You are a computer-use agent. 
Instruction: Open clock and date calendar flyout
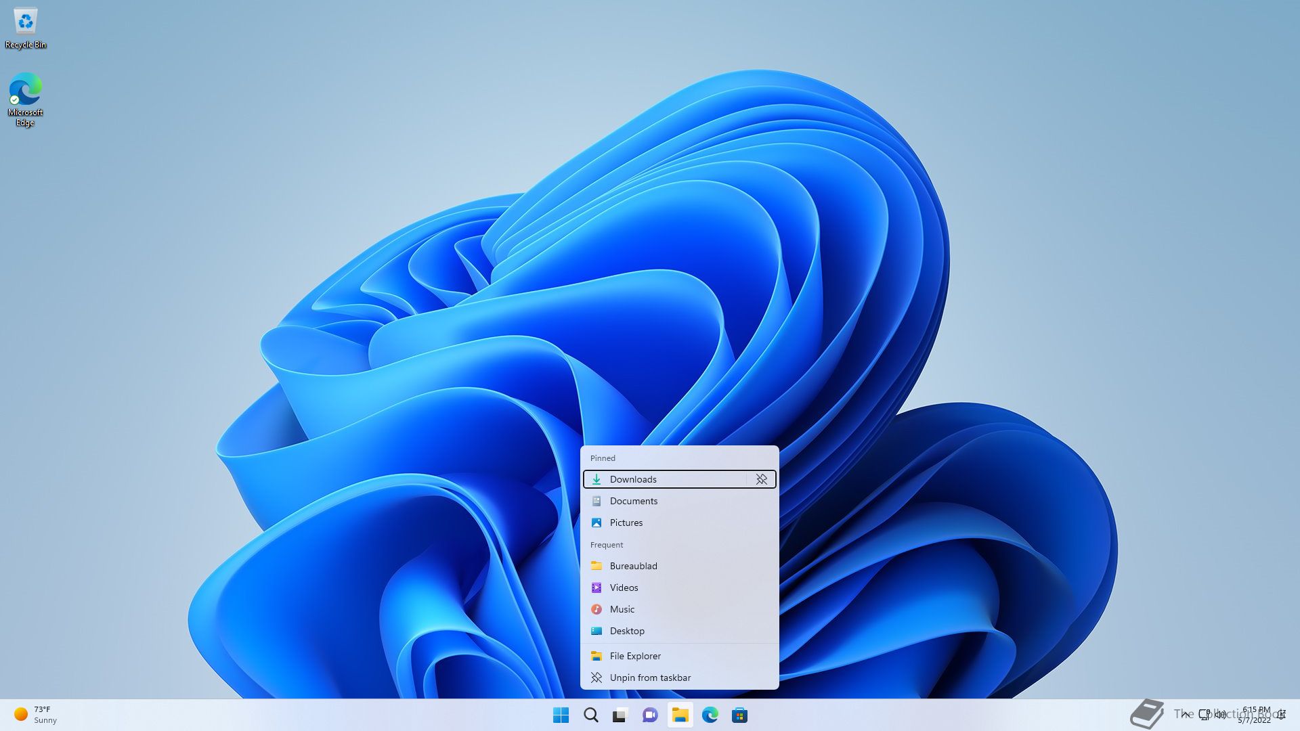point(1255,715)
